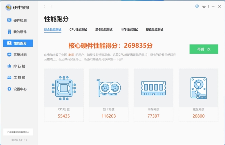Open the user account icon
Viewport: 225px width, 145px height.
click(x=197, y=6)
